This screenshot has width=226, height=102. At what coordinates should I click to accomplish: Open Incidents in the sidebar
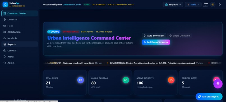(20, 38)
